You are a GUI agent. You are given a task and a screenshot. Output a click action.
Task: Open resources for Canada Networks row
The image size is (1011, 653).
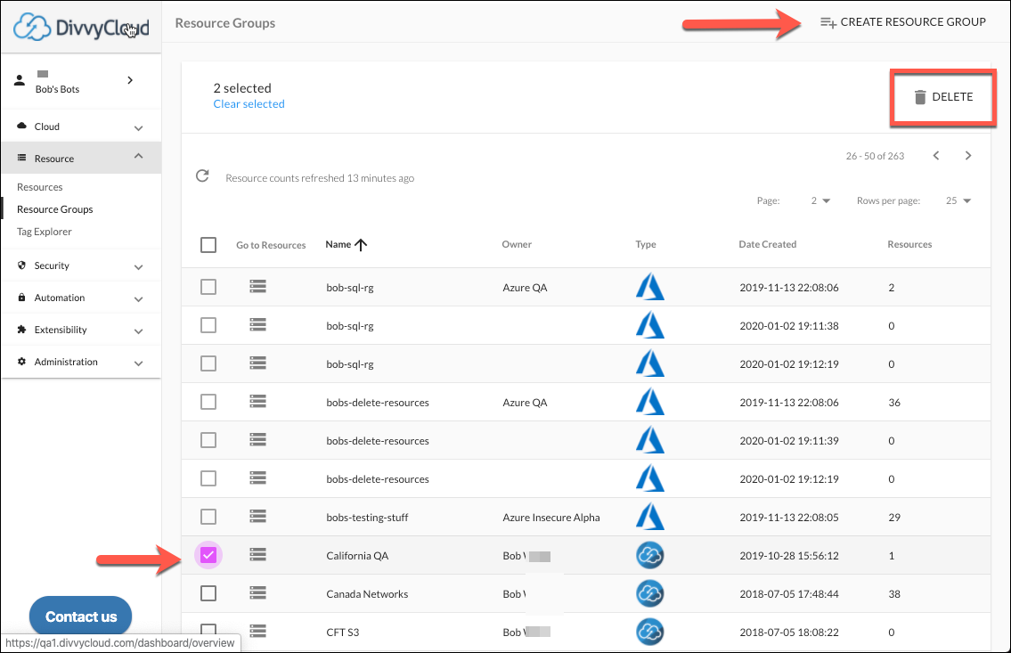[258, 592]
